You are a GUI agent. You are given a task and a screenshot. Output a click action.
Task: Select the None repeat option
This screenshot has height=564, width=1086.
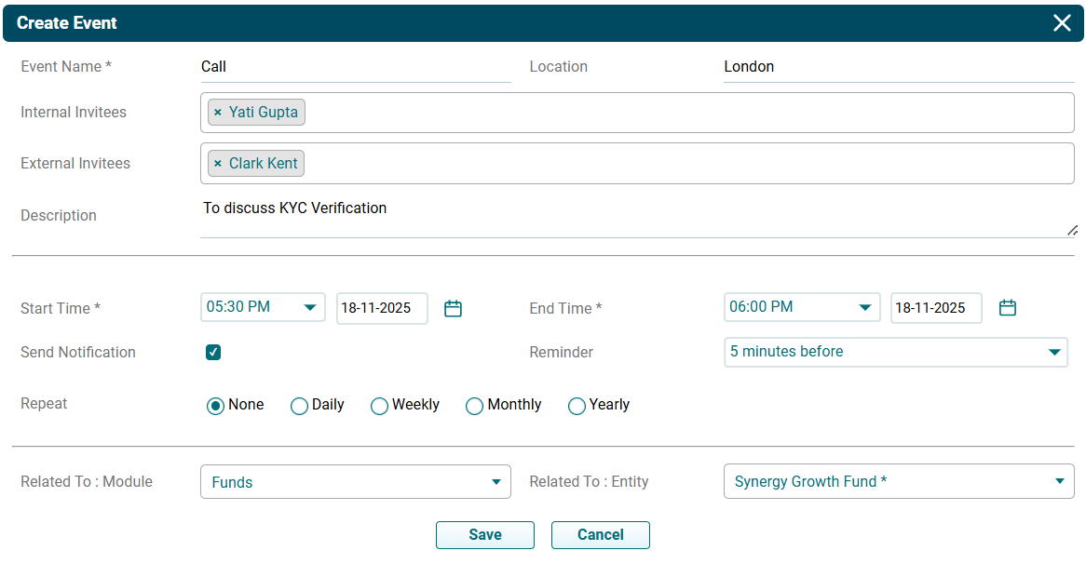(x=215, y=406)
